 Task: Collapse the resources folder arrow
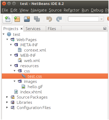(x=11, y=65)
